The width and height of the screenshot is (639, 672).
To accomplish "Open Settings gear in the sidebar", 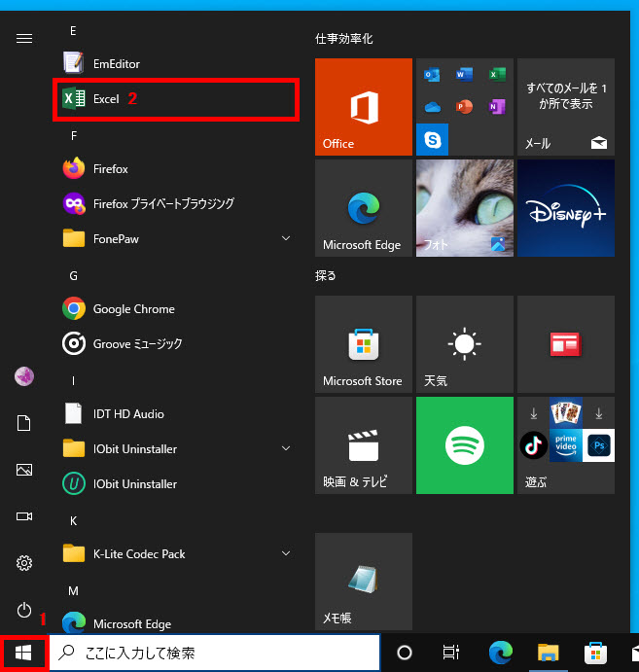I will pyautogui.click(x=24, y=563).
